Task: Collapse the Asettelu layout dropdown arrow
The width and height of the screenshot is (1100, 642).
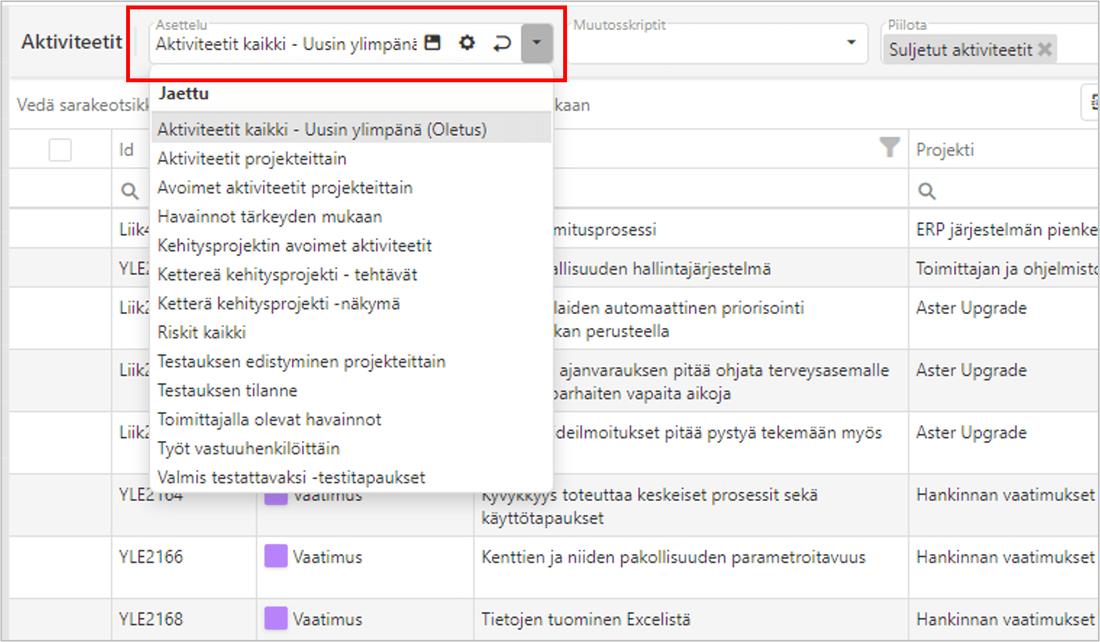Action: [x=536, y=43]
